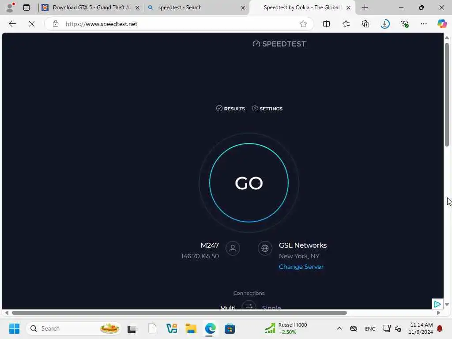Image resolution: width=452 pixels, height=339 pixels.
Task: Click the AdChoices icon at bottom right
Action: pyautogui.click(x=437, y=304)
